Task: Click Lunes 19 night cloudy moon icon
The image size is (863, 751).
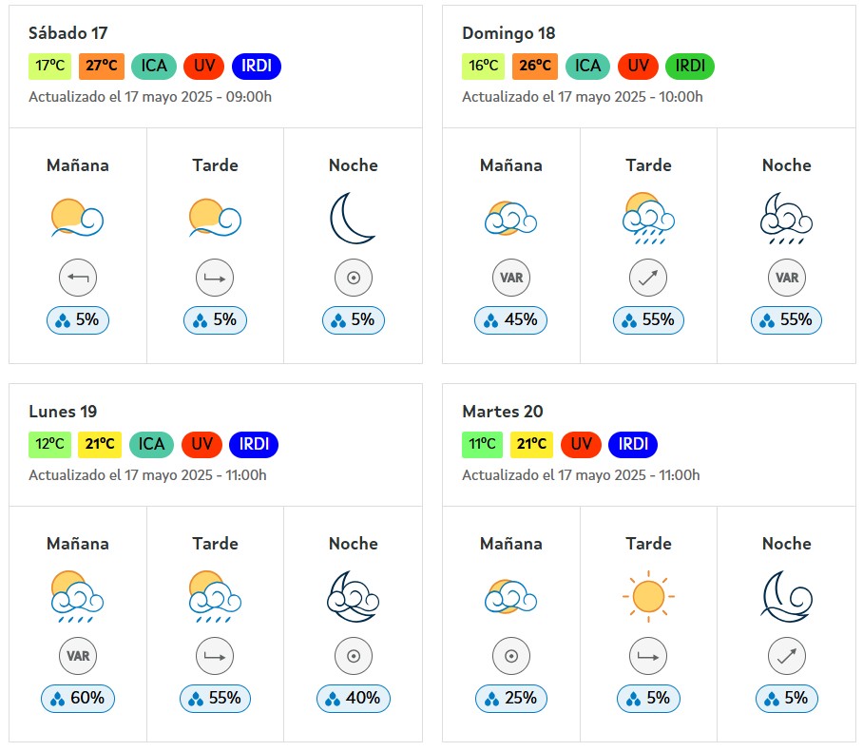Action: [x=353, y=596]
